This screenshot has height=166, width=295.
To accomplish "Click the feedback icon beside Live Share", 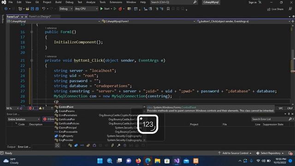I will 290,9.
